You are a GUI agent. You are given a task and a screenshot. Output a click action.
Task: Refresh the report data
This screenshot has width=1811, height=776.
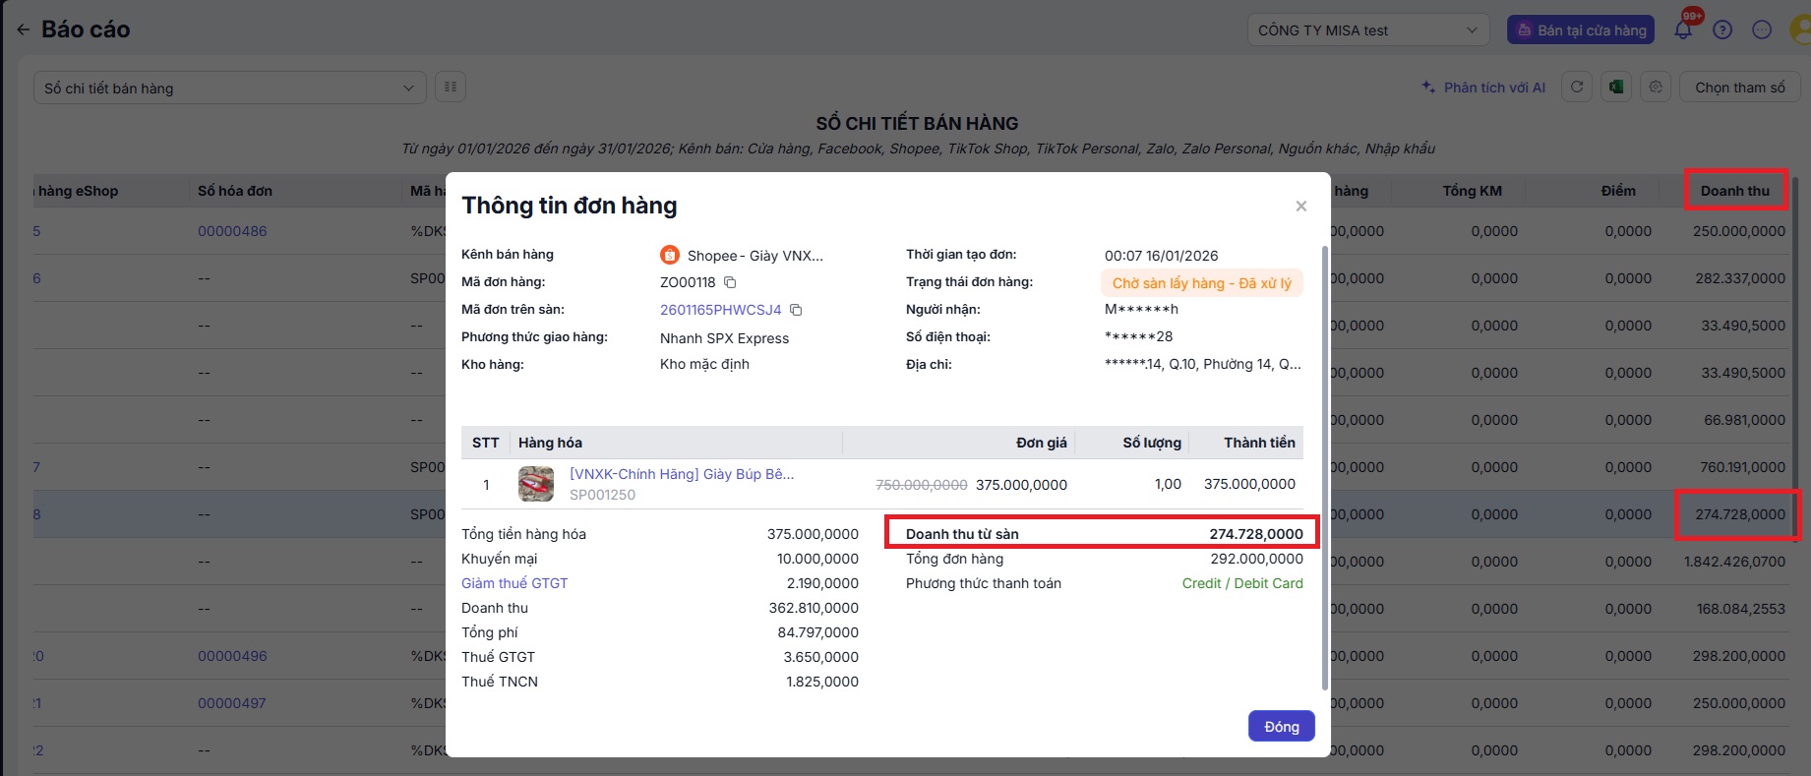[1577, 88]
